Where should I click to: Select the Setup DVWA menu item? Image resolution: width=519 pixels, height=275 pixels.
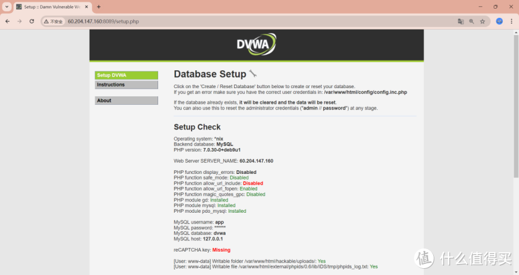[x=126, y=75]
